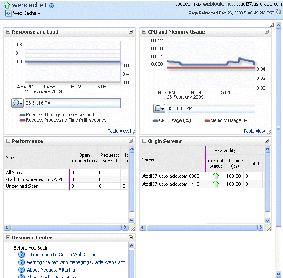The height and width of the screenshot is (278, 283).
Task: Open Table View for Response and Load
Action: [x=118, y=131]
